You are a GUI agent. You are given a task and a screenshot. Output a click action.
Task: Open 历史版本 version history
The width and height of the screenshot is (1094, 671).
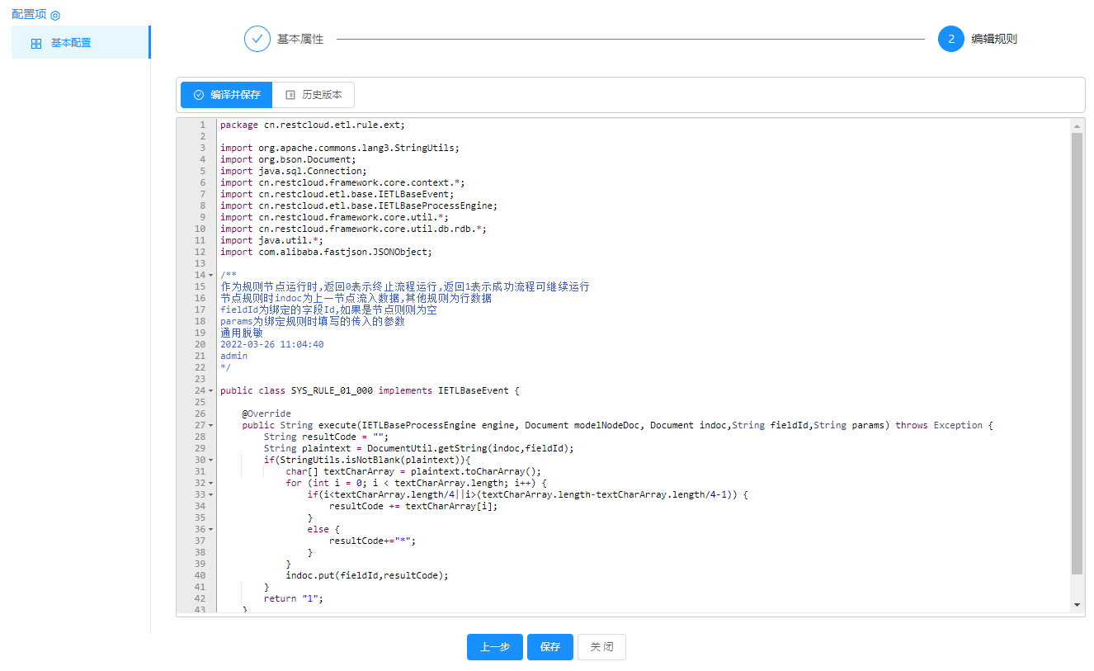click(314, 95)
